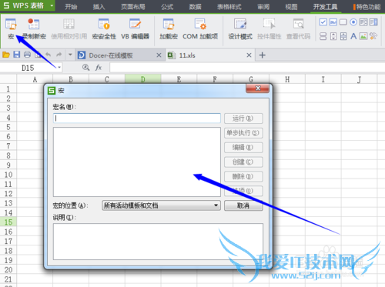This screenshot has width=385, height=287.
Task: Expand the quick access toolbar dropdown
Action: [x=70, y=55]
